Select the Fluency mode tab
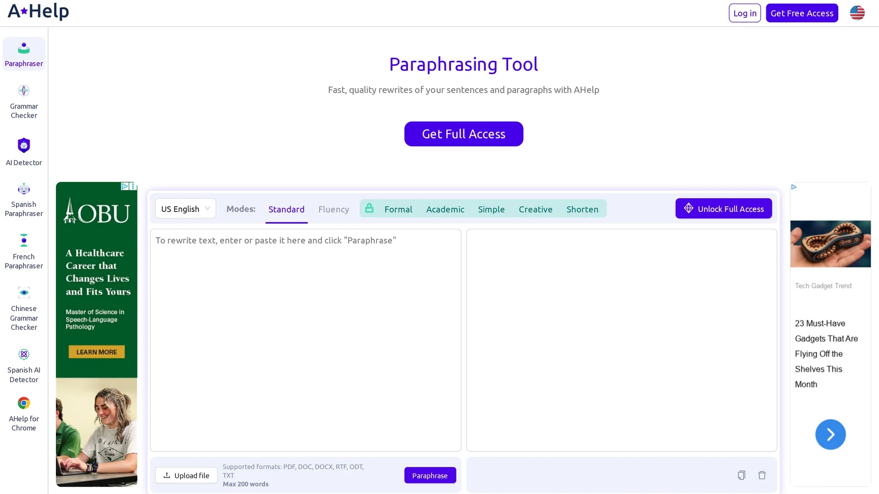879x494 pixels. pyautogui.click(x=333, y=209)
